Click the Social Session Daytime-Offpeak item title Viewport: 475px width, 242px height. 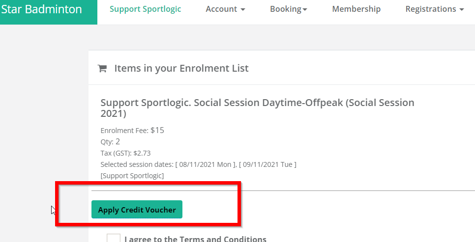(258, 108)
